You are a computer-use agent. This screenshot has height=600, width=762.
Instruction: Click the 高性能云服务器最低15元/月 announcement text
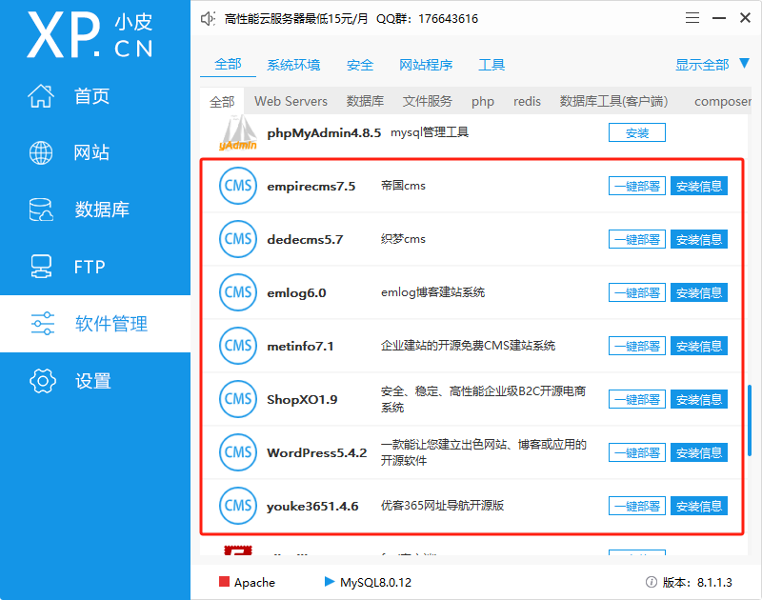pos(296,19)
